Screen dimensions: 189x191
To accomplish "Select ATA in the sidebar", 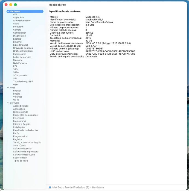I will [x=15, y=14].
